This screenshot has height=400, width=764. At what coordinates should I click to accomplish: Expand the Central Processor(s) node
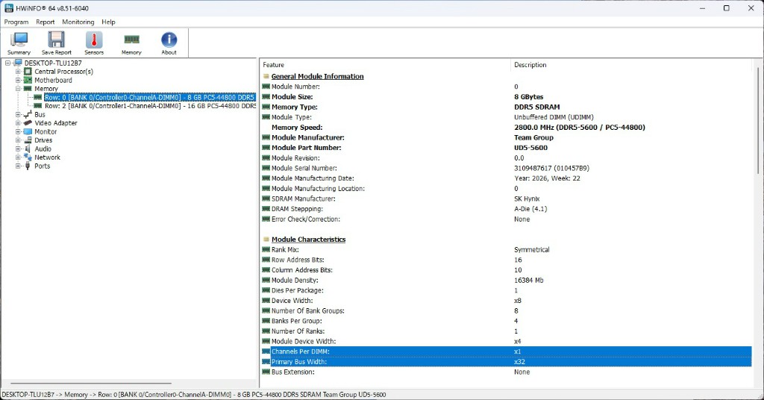[x=18, y=72]
